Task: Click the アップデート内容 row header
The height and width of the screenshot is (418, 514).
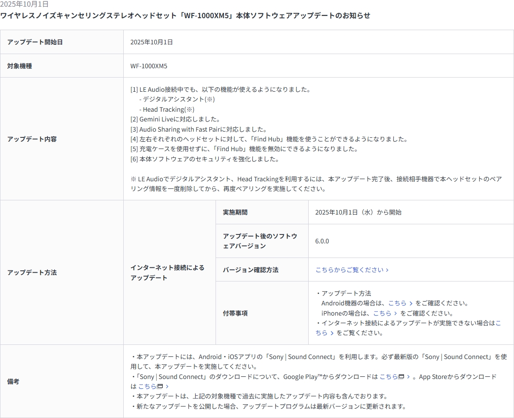Action: point(32,139)
